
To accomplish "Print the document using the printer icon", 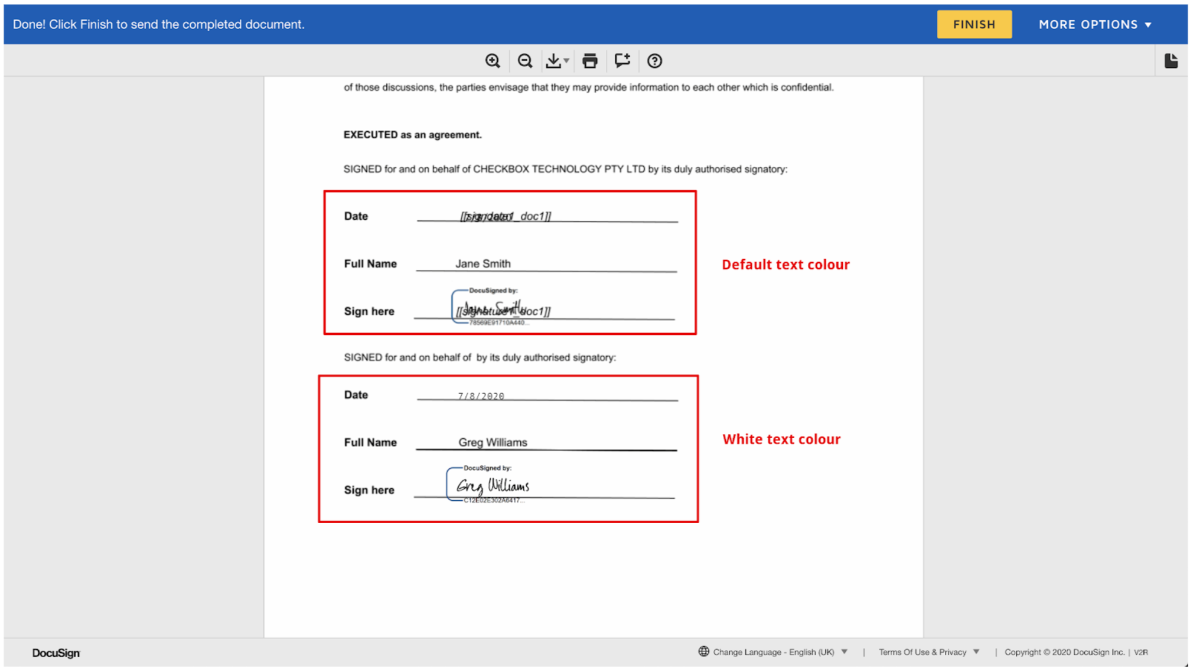I will (x=589, y=61).
